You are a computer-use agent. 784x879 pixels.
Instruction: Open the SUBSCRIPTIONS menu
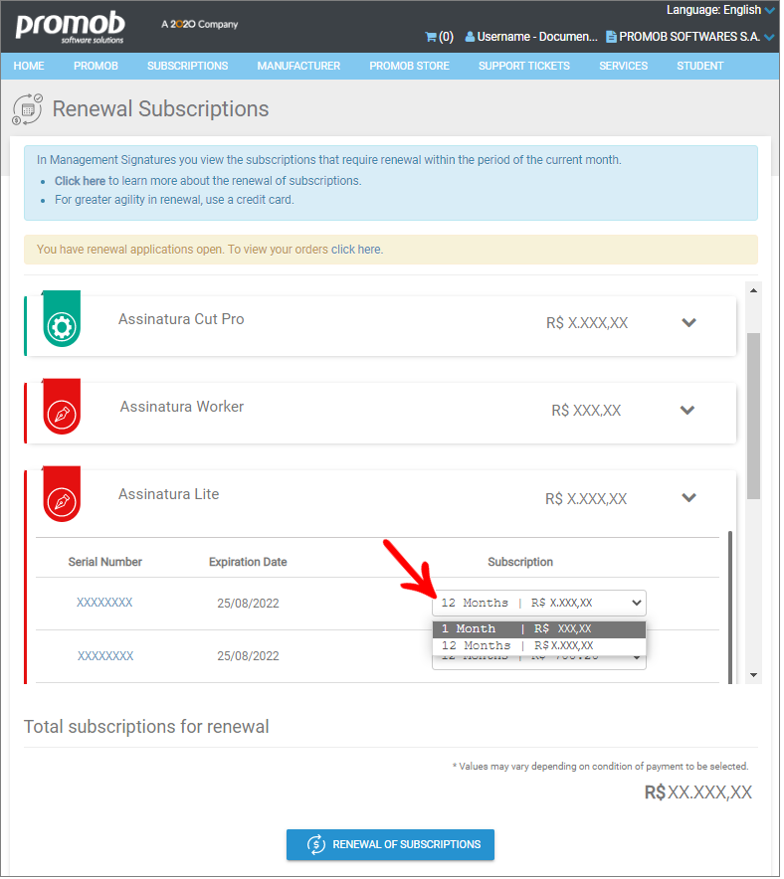tap(188, 67)
